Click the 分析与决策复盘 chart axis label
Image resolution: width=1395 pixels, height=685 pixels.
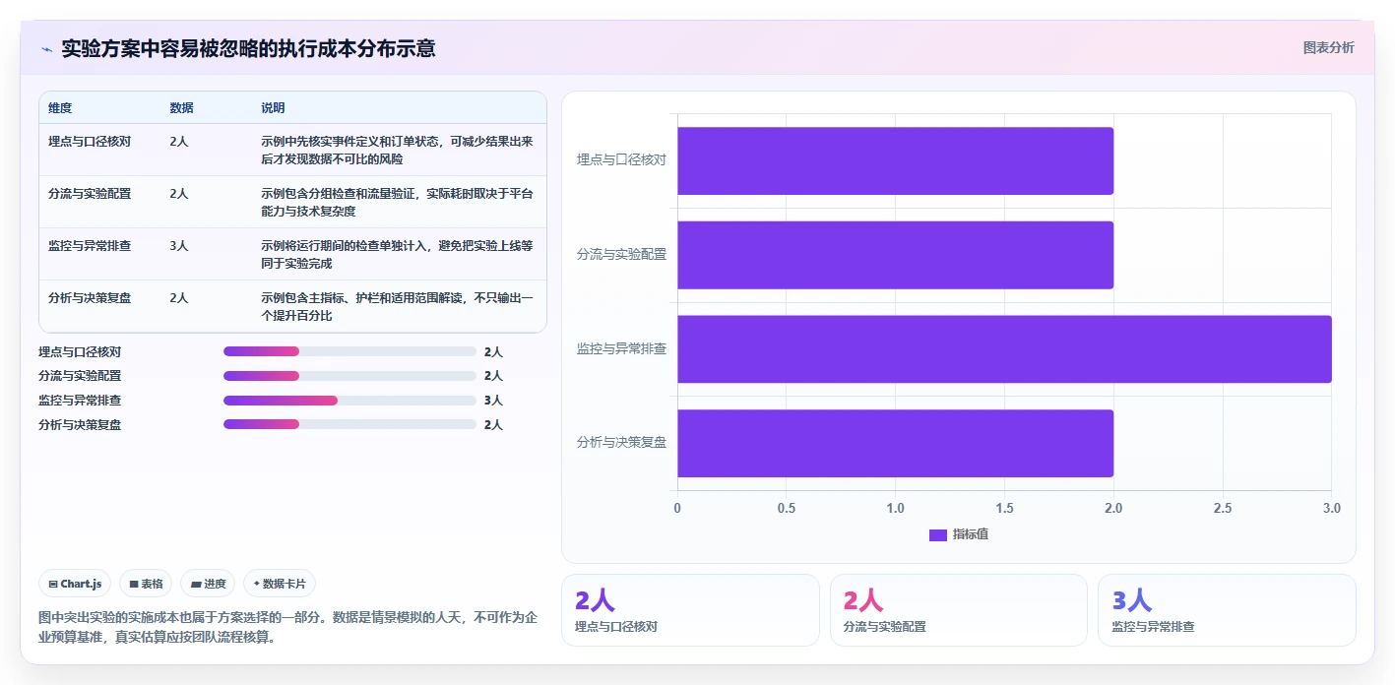coord(621,443)
